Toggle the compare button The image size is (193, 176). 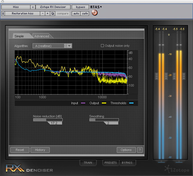[63, 14]
